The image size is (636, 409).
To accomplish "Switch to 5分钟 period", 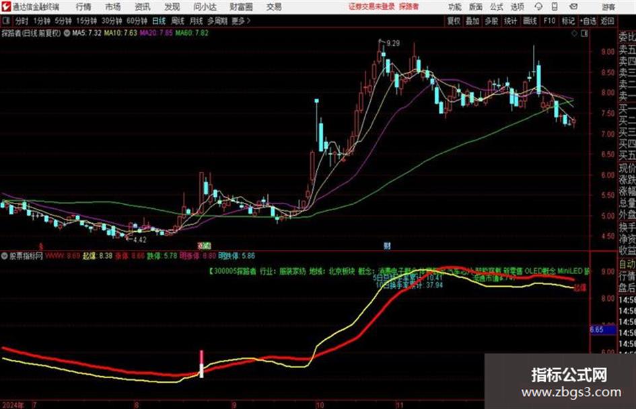I will (x=63, y=21).
